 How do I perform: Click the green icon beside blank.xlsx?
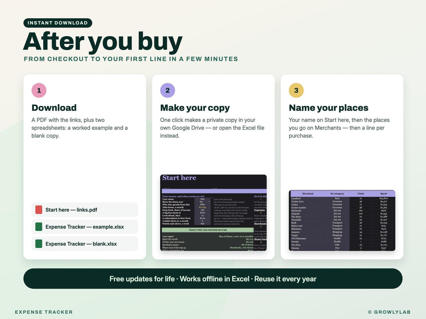coord(39,243)
